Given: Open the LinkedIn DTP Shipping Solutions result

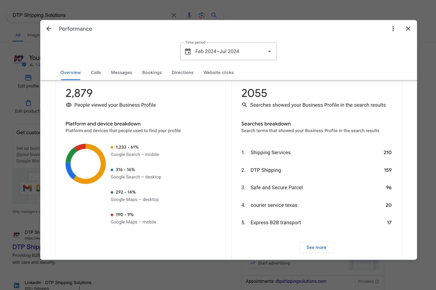Looking at the screenshot, I should (x=58, y=283).
